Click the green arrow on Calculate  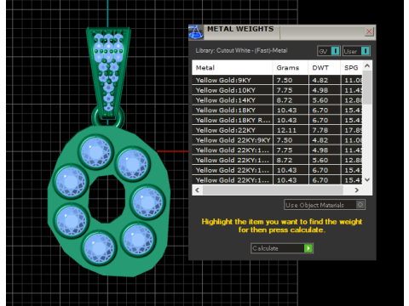[308, 248]
